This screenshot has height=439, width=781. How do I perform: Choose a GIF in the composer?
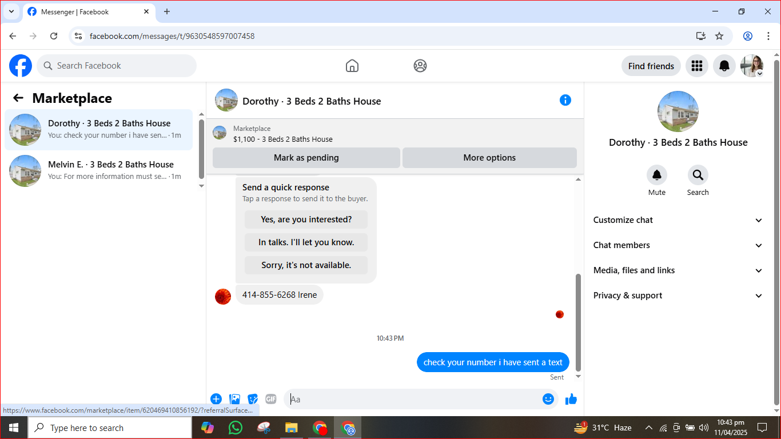[x=271, y=399]
